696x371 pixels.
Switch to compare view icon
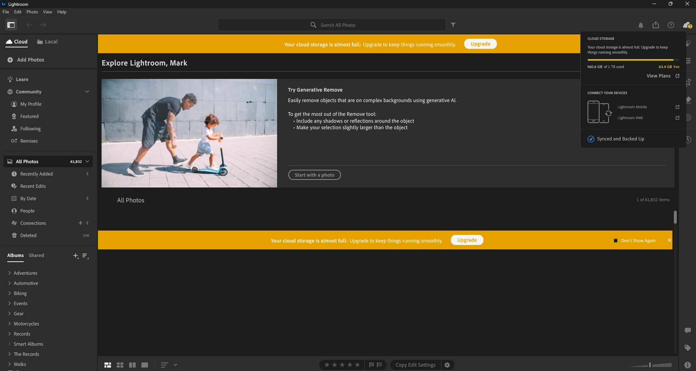click(x=132, y=365)
